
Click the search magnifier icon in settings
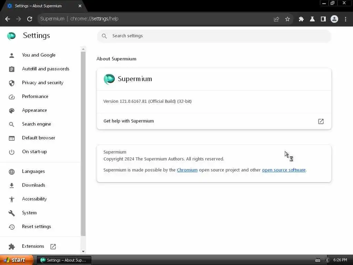coord(104,36)
